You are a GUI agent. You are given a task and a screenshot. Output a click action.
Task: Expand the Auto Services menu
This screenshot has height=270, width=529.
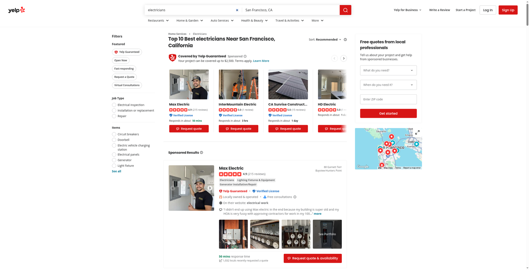click(222, 21)
